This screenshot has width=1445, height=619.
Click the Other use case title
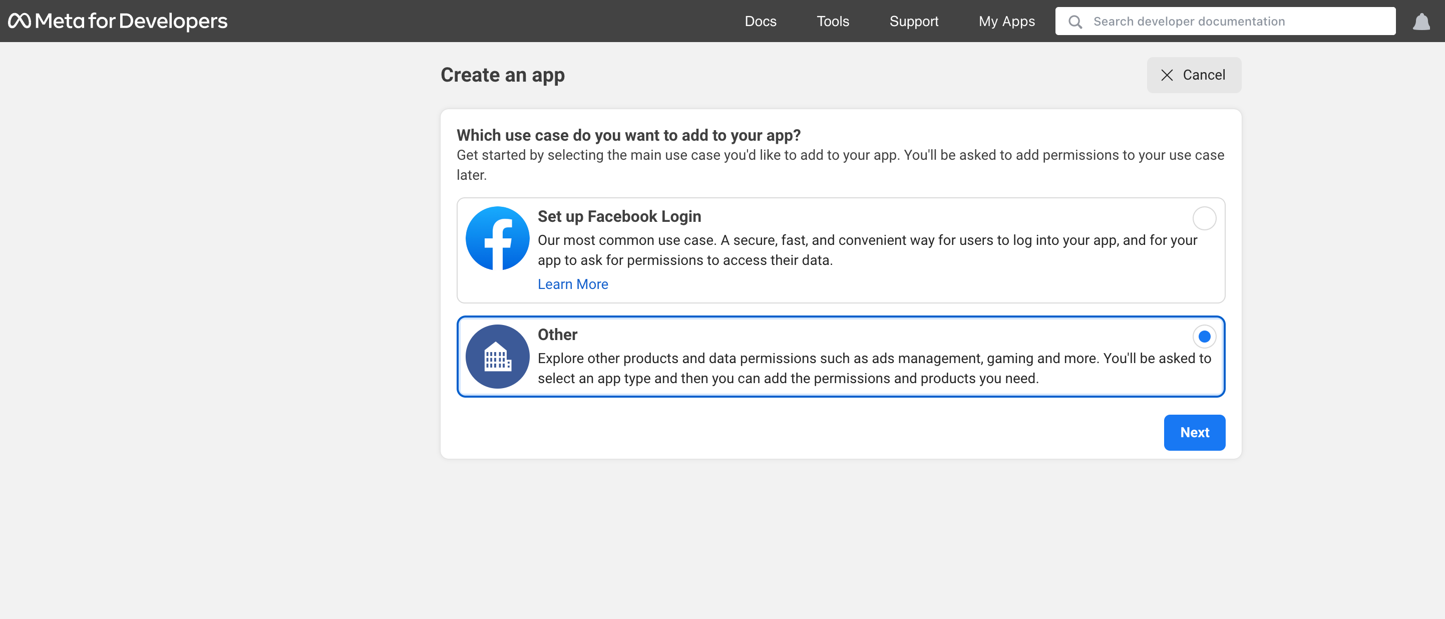click(x=557, y=335)
